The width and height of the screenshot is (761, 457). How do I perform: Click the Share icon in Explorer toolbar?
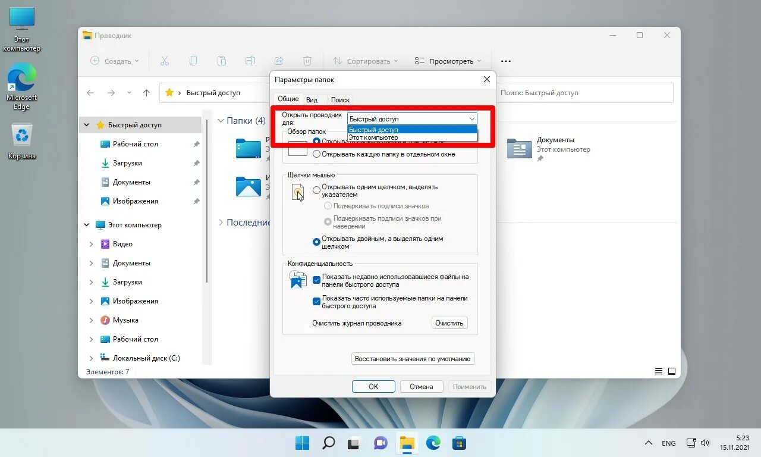click(x=279, y=61)
